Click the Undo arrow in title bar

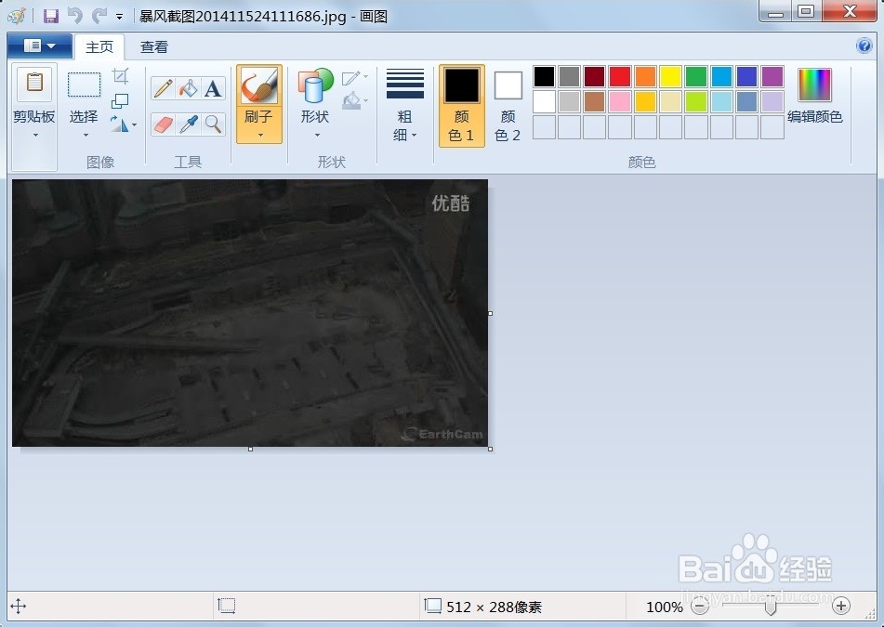coord(75,15)
